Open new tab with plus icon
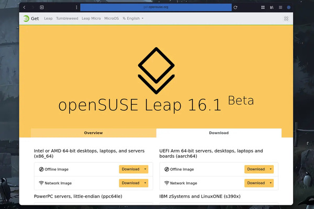This screenshot has height=209, width=314. pyautogui.click(x=42, y=7)
